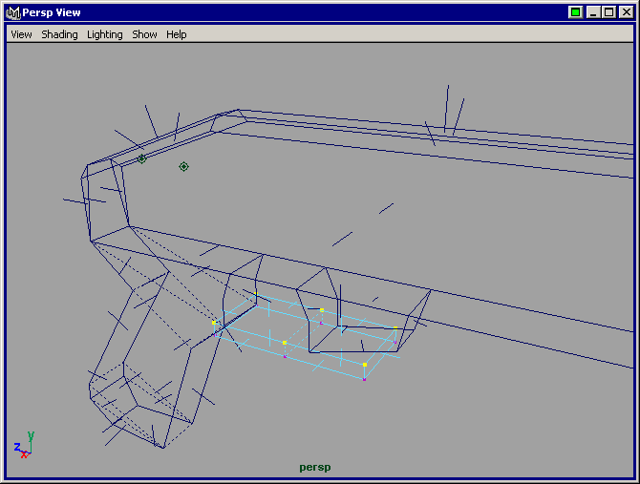Select the left green diamond locator on the edge
This screenshot has height=484, width=640.
[x=141, y=158]
